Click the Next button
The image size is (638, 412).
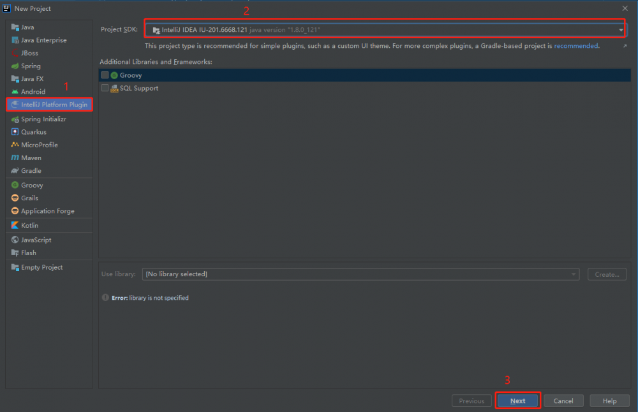point(517,401)
